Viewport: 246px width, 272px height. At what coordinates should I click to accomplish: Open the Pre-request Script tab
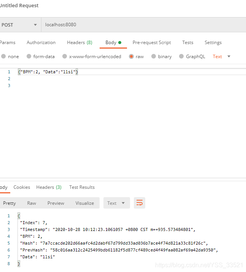pos(152,43)
